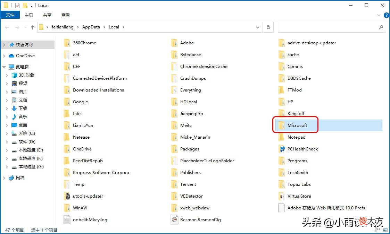This screenshot has width=390, height=234.
Task: Select the Kingsoft folder name
Action: click(x=296, y=113)
